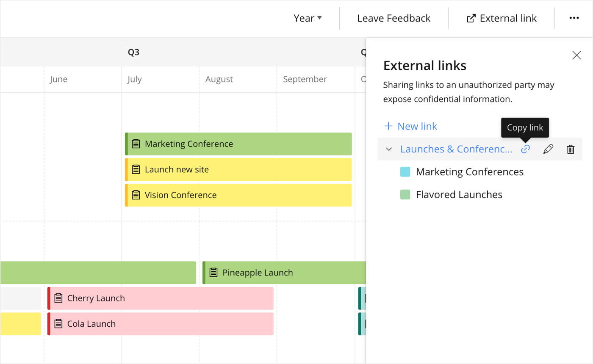Click the Copy link chain icon
Image resolution: width=593 pixels, height=364 pixels.
pos(525,149)
